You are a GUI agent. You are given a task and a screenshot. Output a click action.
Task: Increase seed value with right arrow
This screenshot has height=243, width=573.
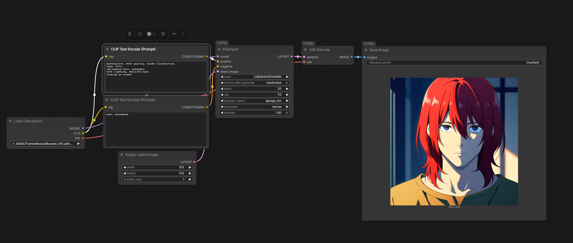coord(287,77)
